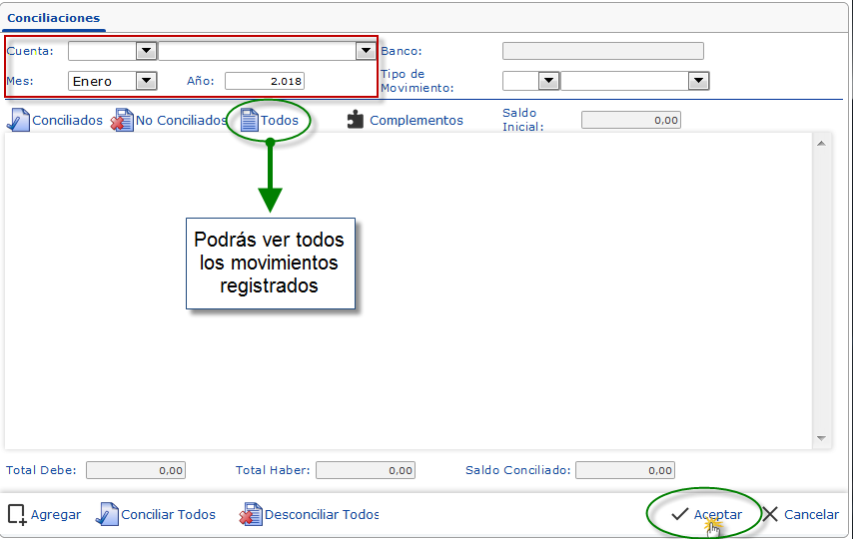Screen dimensions: 853x539
Task: Click the Año field showing 2.018
Action: [x=265, y=81]
